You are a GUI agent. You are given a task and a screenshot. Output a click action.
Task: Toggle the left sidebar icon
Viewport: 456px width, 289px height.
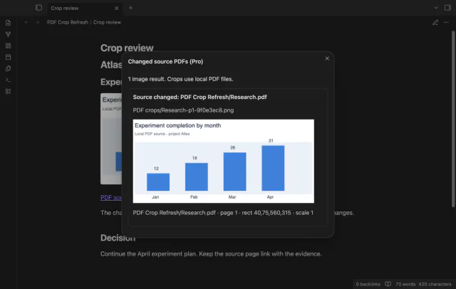click(x=38, y=8)
